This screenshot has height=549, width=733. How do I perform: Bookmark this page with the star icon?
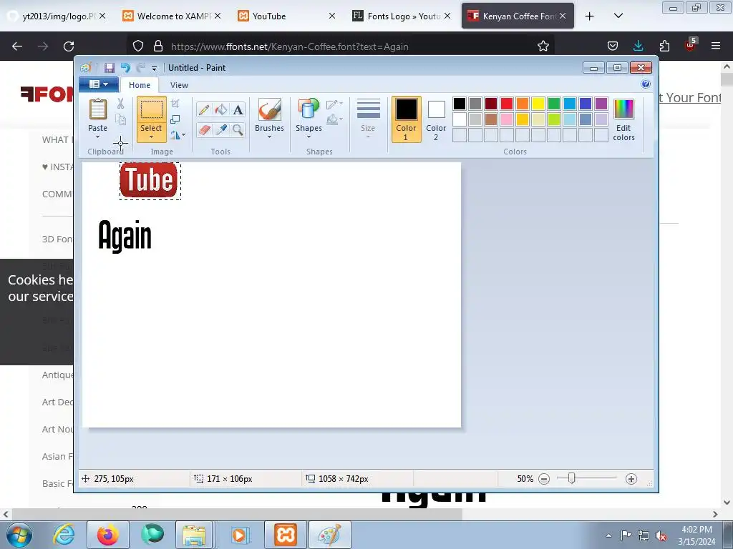click(543, 46)
